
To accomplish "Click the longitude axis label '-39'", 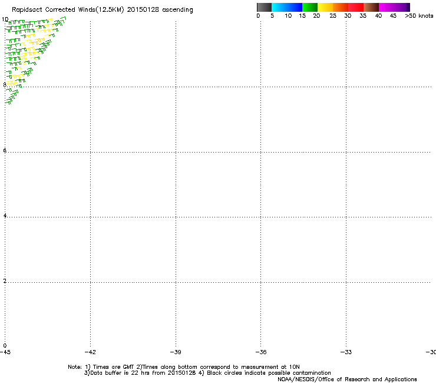I will [x=176, y=352].
